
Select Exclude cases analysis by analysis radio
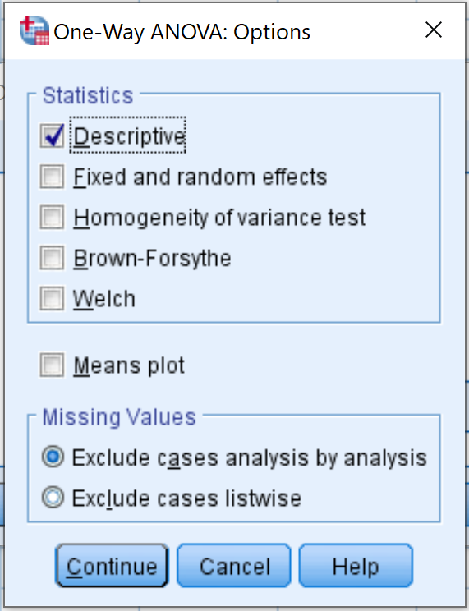[53, 457]
